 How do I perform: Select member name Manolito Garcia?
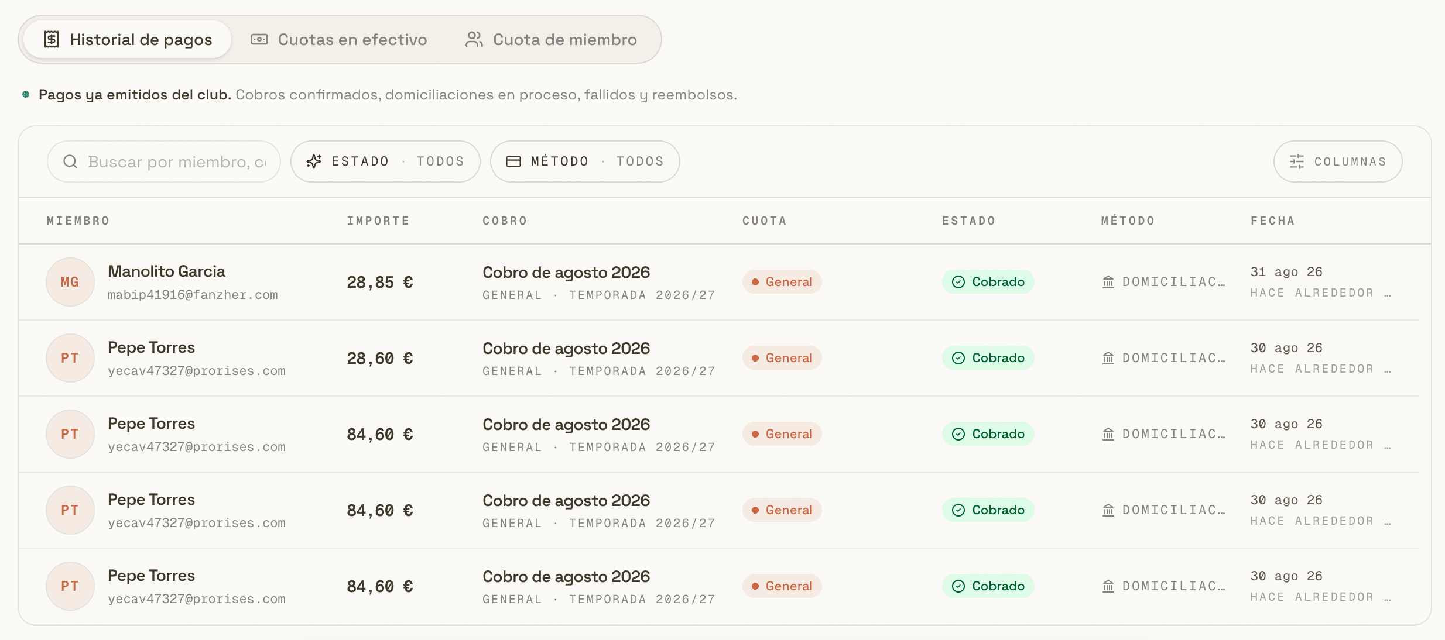tap(166, 271)
